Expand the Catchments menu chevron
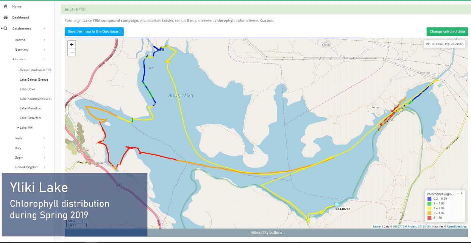Viewport: 471px width, 243px height. coord(45,28)
